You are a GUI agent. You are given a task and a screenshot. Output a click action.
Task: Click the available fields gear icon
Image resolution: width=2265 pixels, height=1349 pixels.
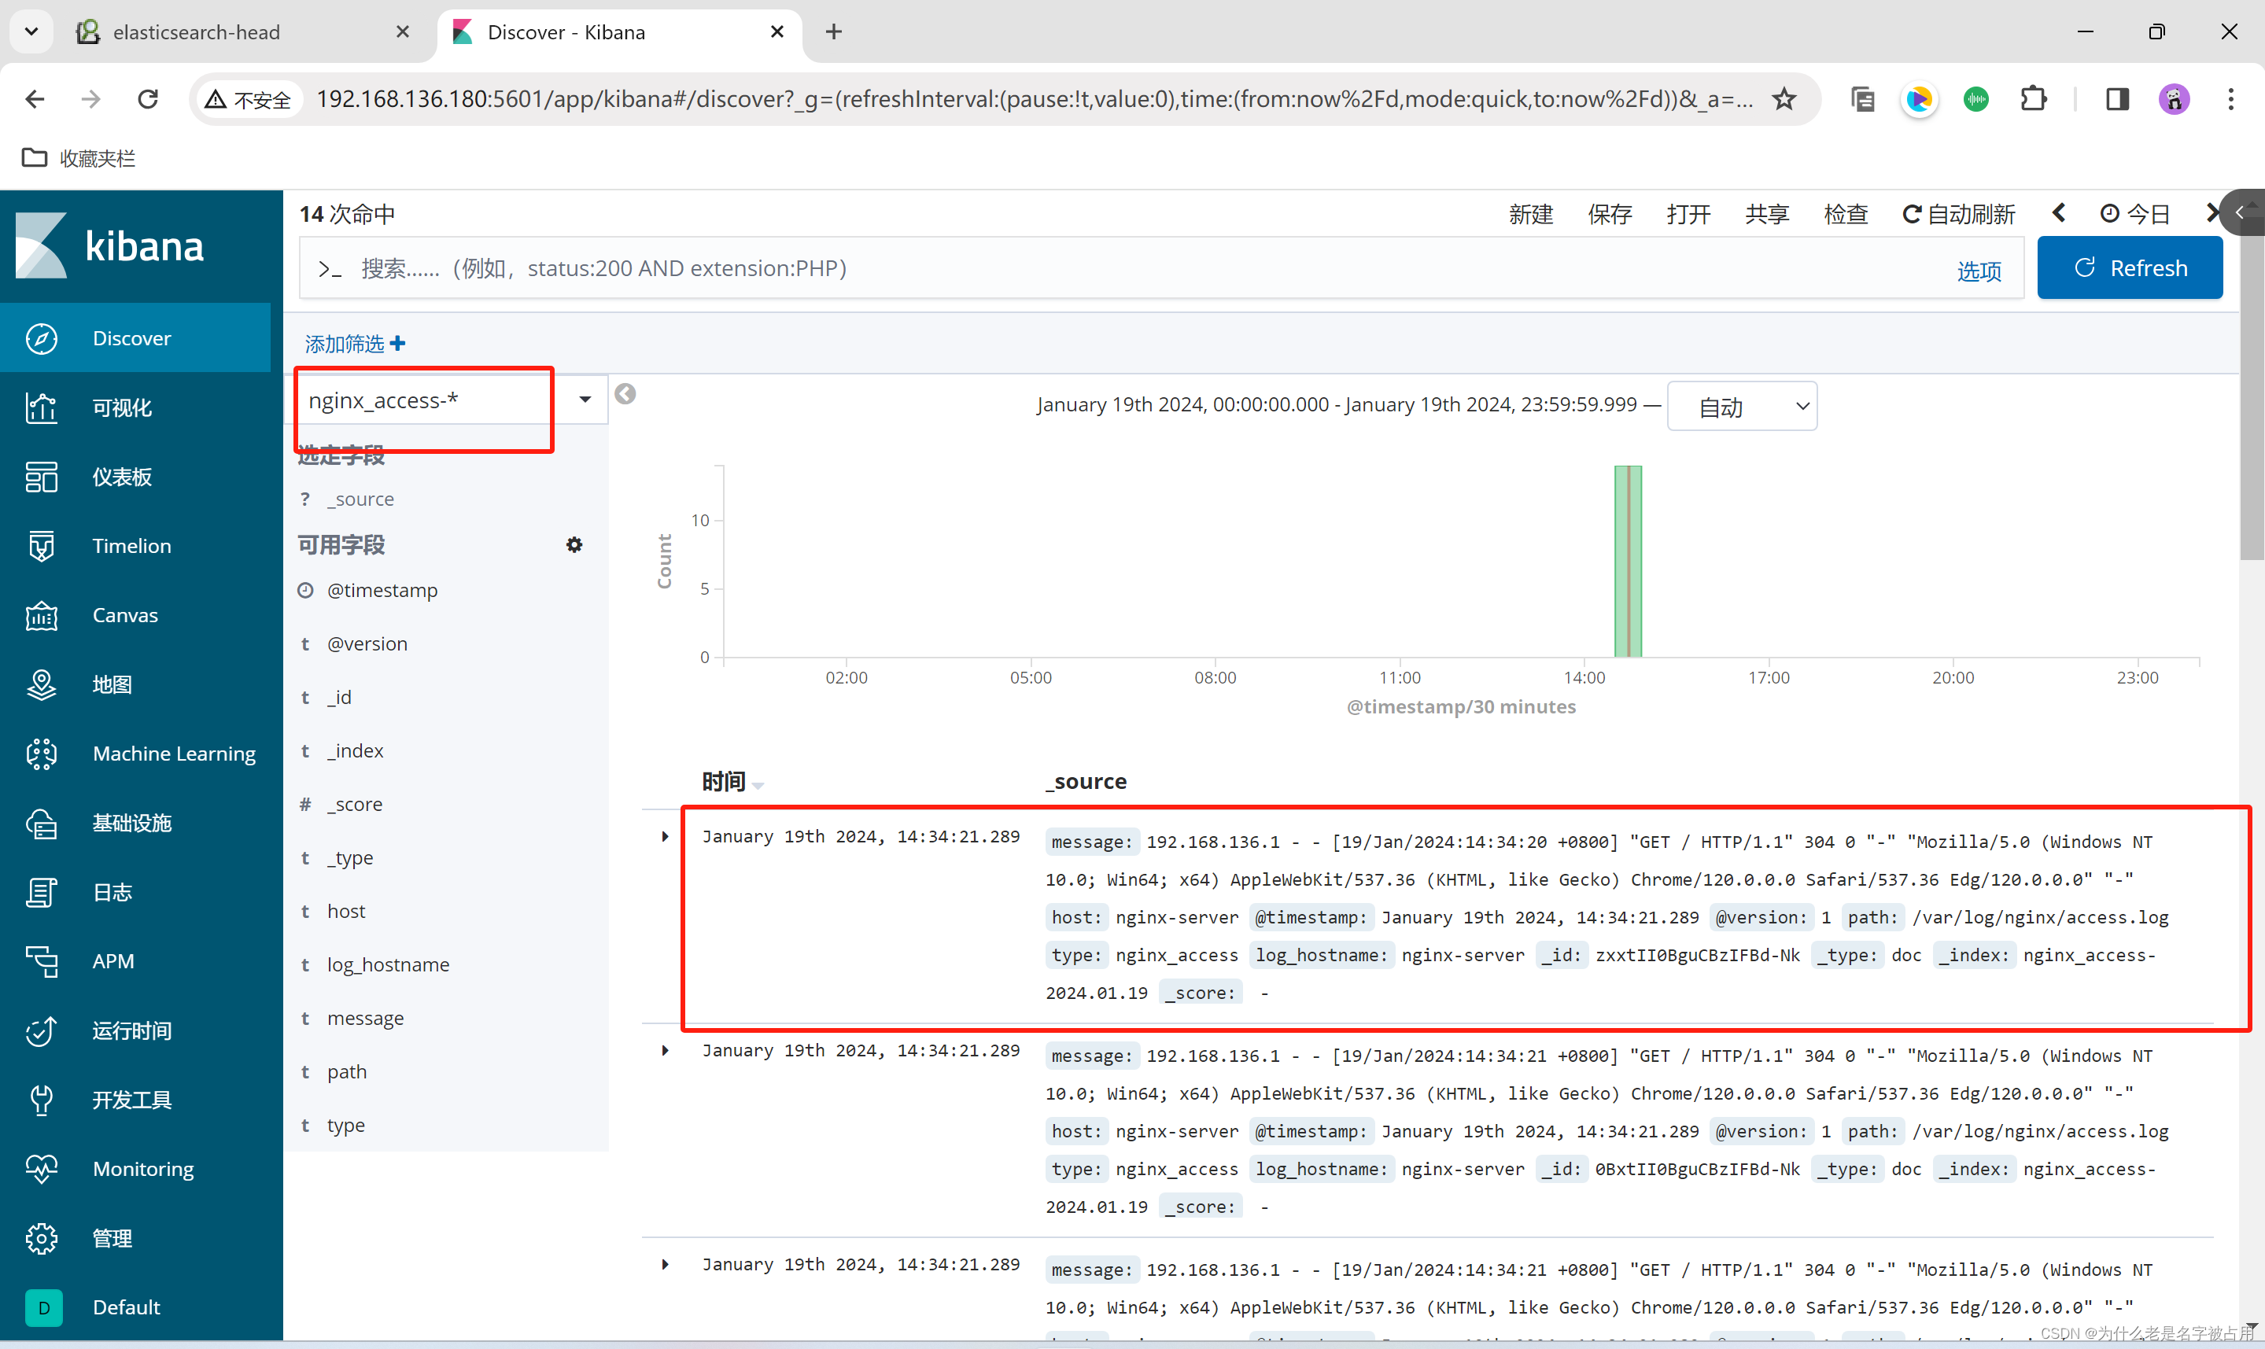click(574, 544)
